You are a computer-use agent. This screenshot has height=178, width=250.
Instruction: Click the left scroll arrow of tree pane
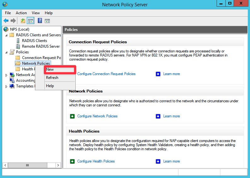point(5,165)
